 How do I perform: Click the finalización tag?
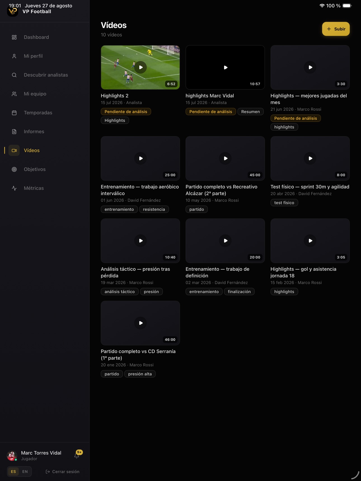(x=239, y=292)
